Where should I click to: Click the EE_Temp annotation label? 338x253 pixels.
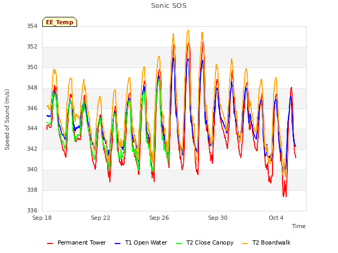pos(60,22)
